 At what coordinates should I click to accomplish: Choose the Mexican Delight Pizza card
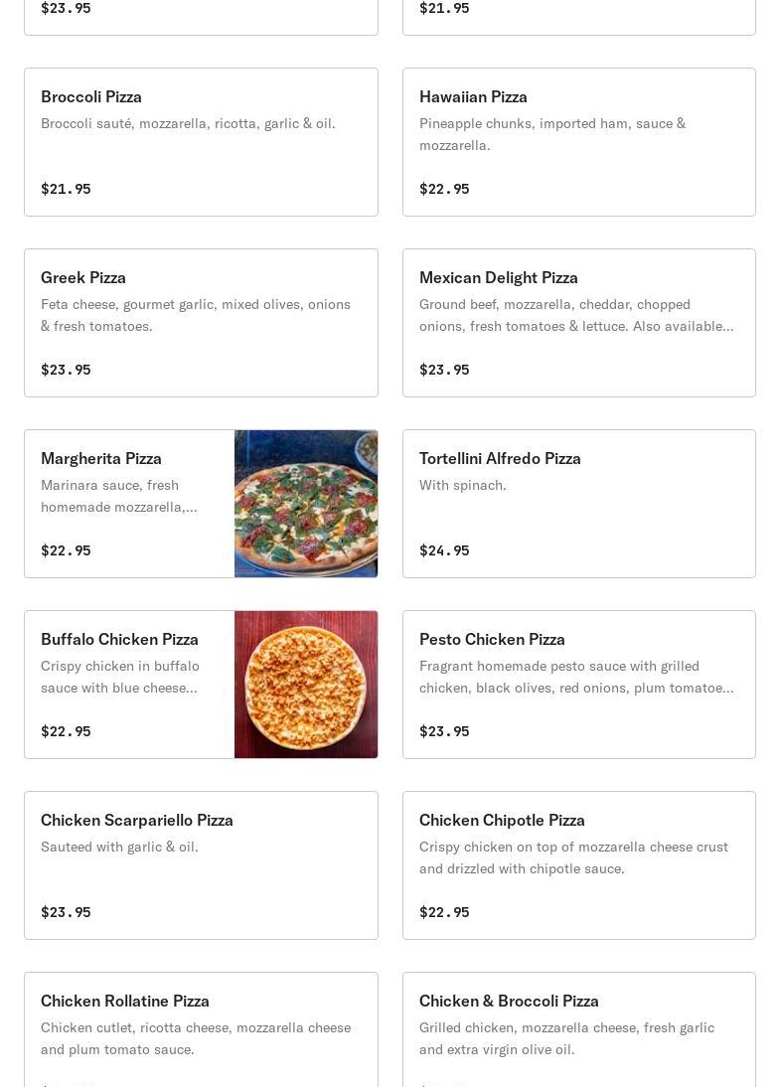[x=579, y=323]
